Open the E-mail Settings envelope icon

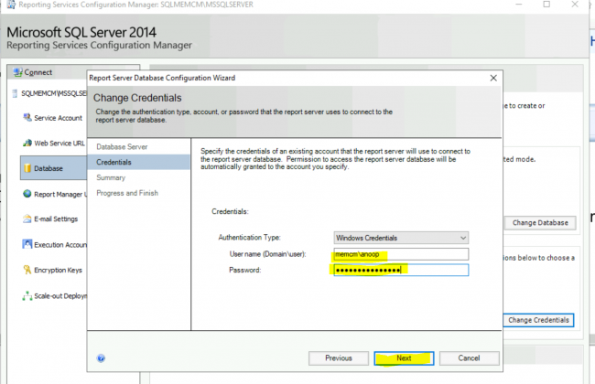pos(27,219)
